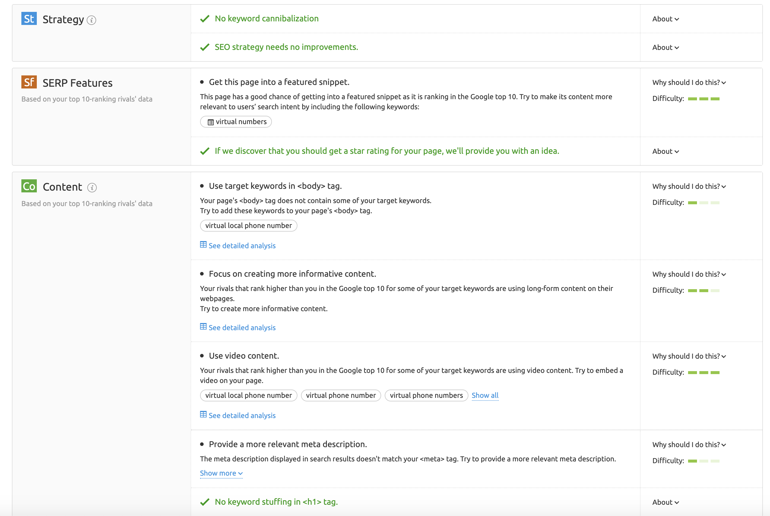Click 'See detailed analysis' for body tag keywords
770x516 pixels.
click(x=238, y=245)
